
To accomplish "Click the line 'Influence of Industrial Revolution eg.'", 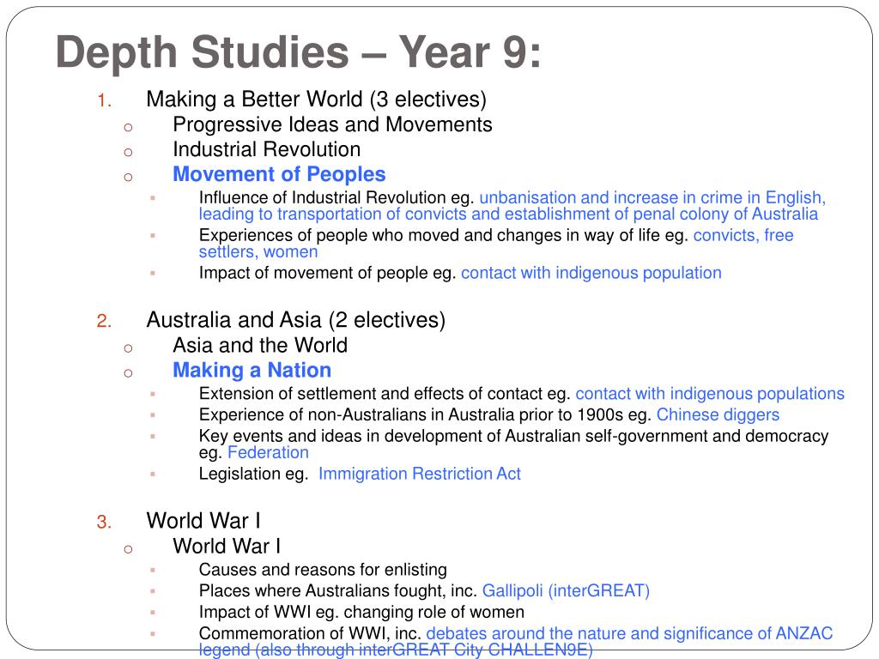I will point(336,198).
